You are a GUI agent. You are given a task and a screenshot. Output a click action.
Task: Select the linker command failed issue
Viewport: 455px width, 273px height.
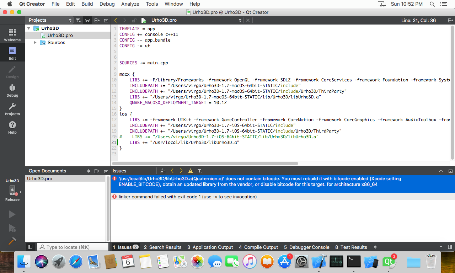coord(283,197)
